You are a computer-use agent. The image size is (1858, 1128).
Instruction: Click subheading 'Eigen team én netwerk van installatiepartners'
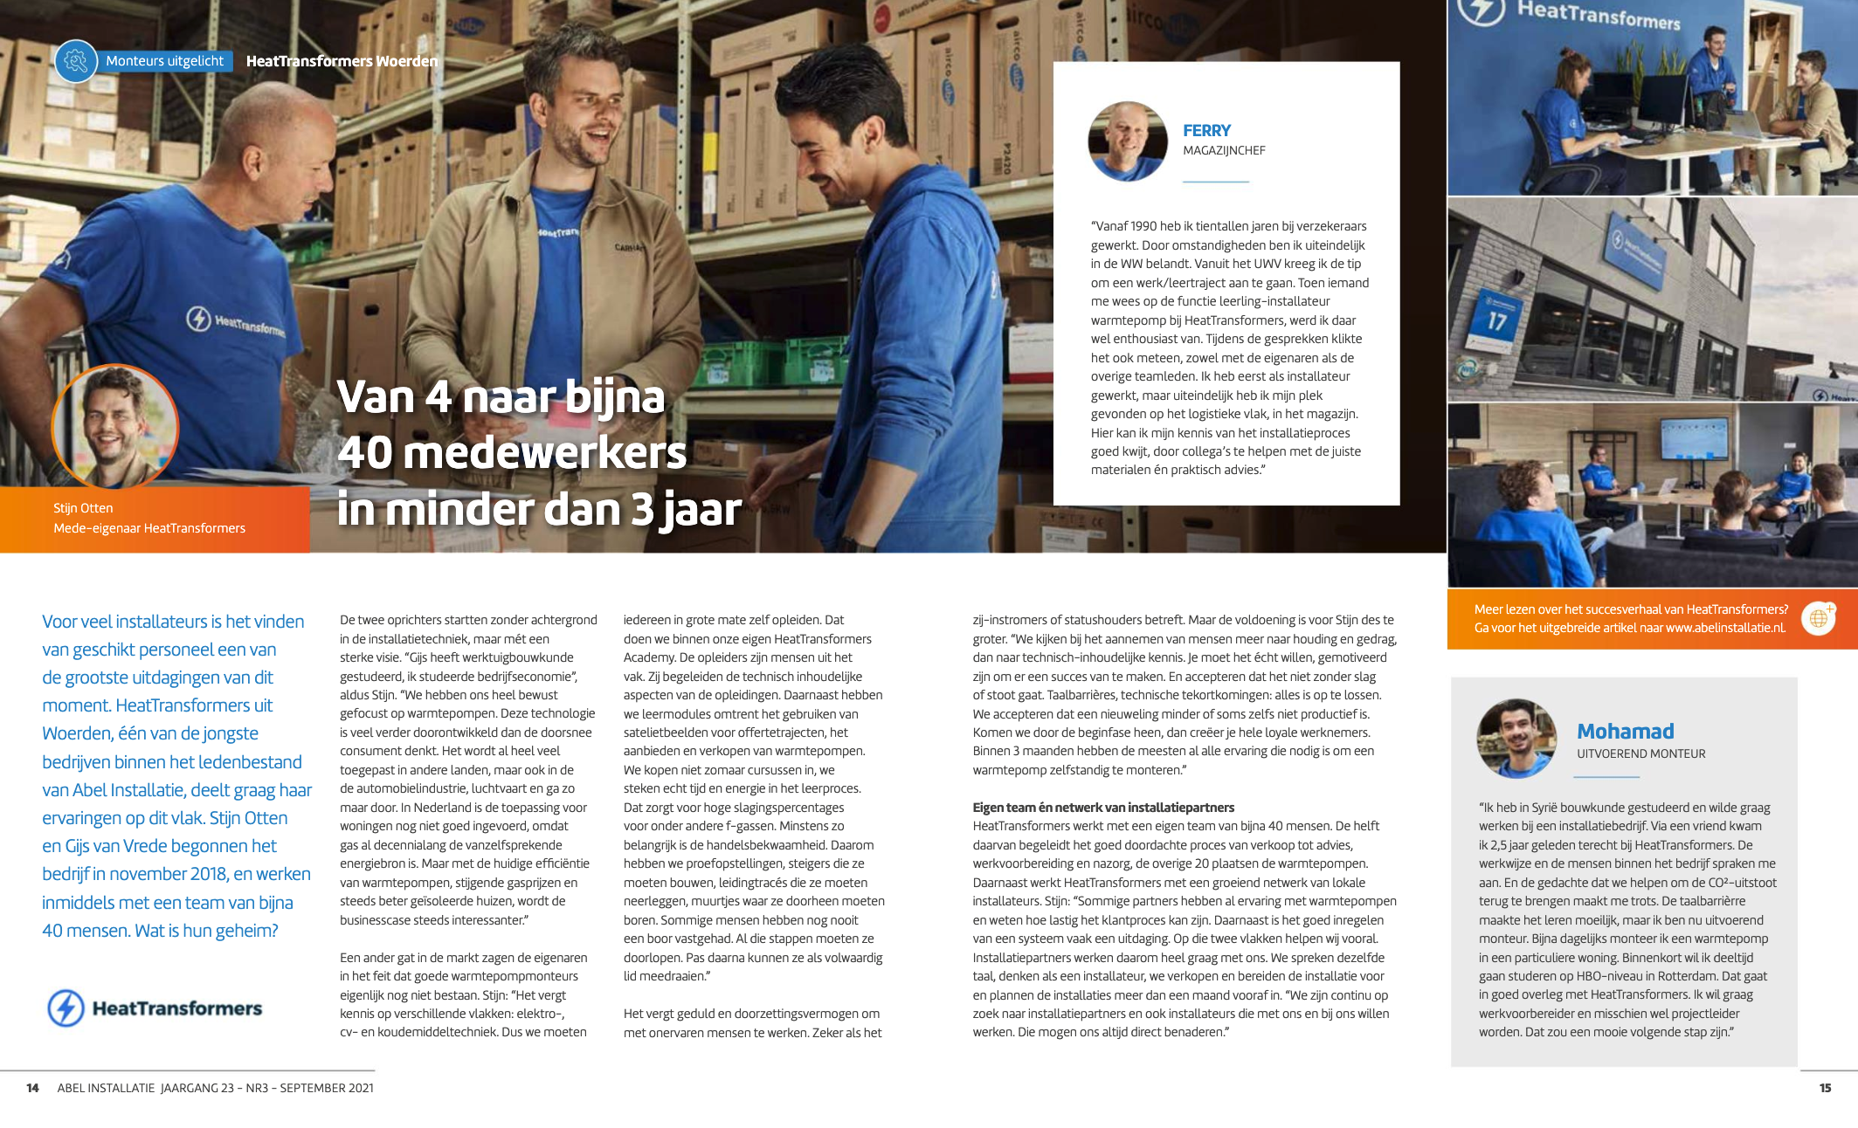[x=1103, y=808]
